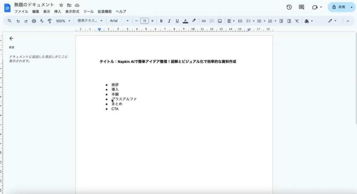The image size is (357, 194).
Task: Open version history clock icon
Action: tap(289, 7)
